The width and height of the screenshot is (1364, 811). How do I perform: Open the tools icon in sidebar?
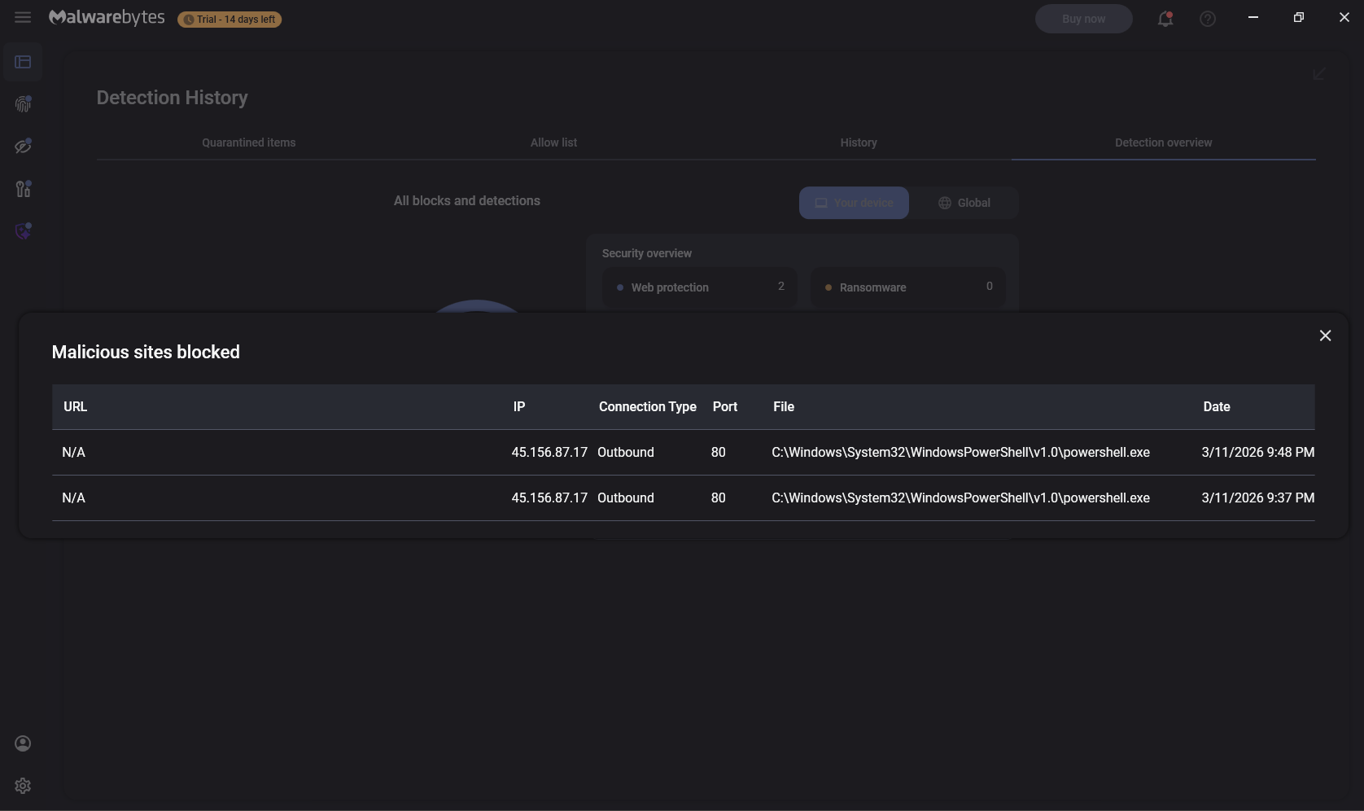click(x=23, y=189)
